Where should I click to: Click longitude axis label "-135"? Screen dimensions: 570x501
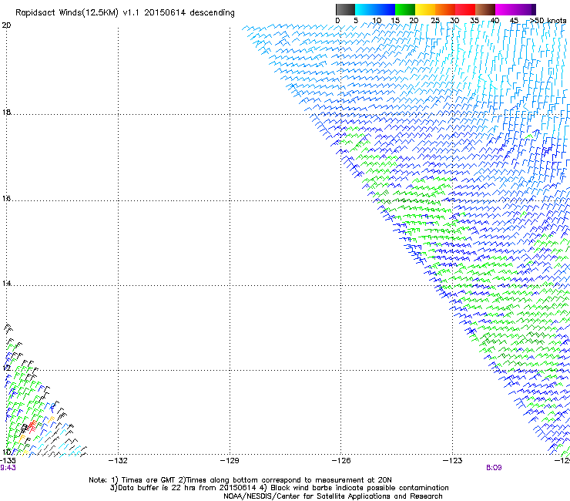[x=8, y=461]
